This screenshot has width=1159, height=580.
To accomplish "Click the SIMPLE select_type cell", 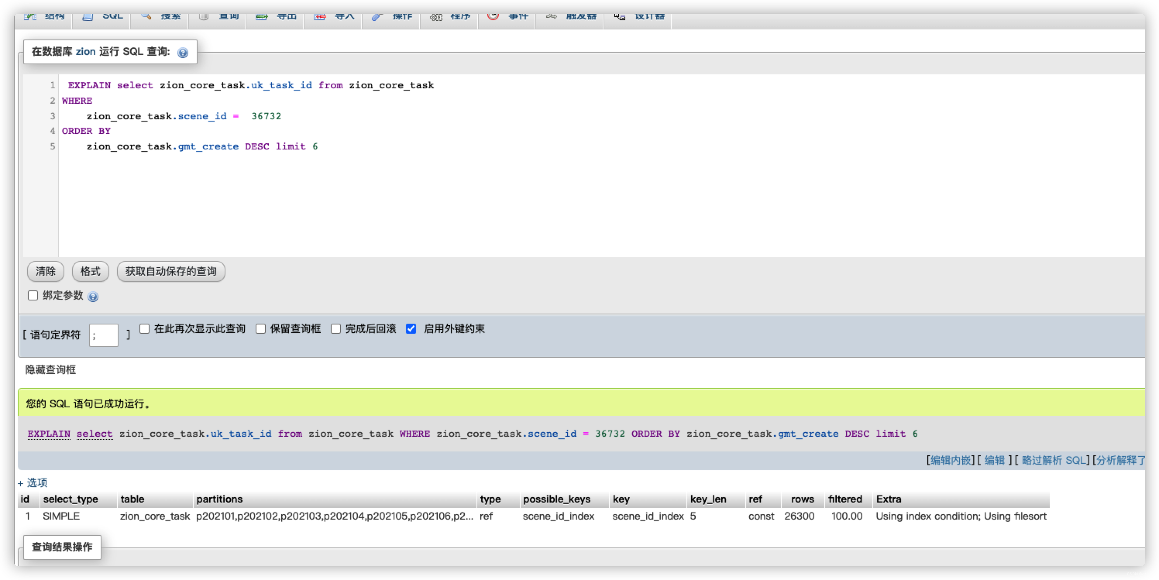I will click(x=61, y=516).
